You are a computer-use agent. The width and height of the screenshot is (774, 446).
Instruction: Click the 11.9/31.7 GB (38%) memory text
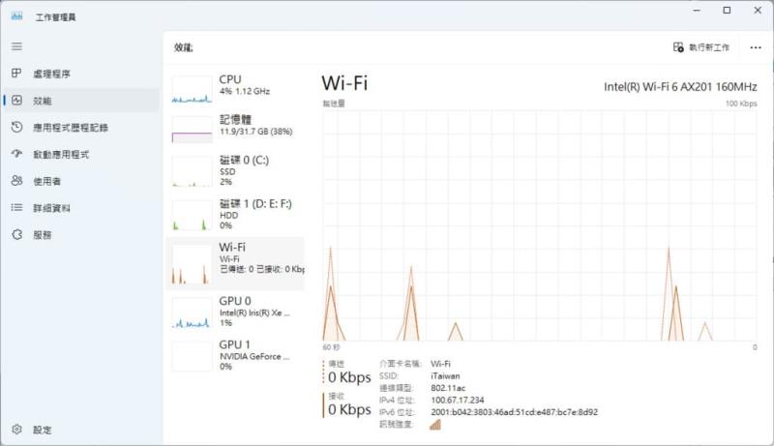256,132
